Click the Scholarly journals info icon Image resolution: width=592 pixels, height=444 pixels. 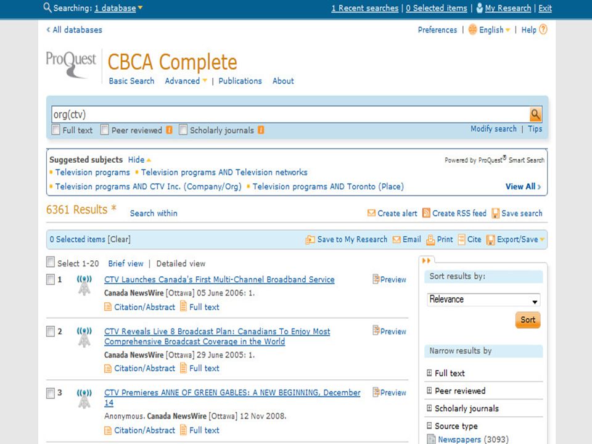[x=261, y=130]
